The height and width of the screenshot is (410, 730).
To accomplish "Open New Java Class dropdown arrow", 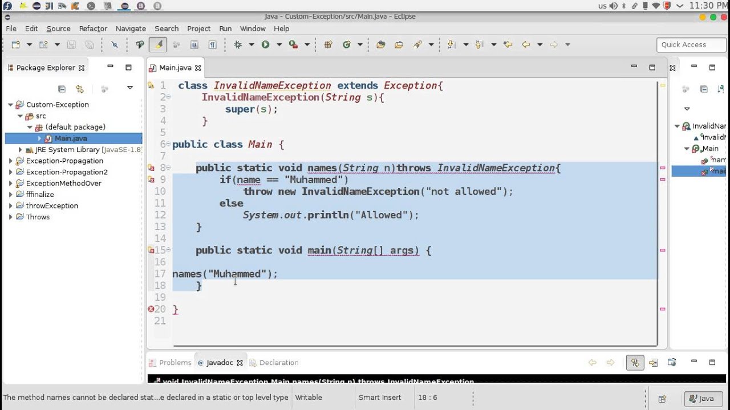I will pyautogui.click(x=360, y=44).
